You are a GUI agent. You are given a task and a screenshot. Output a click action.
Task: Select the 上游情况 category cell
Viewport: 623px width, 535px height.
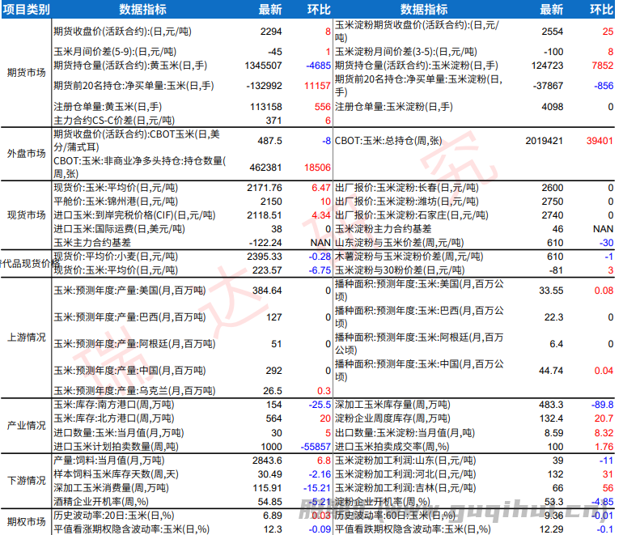click(x=25, y=336)
